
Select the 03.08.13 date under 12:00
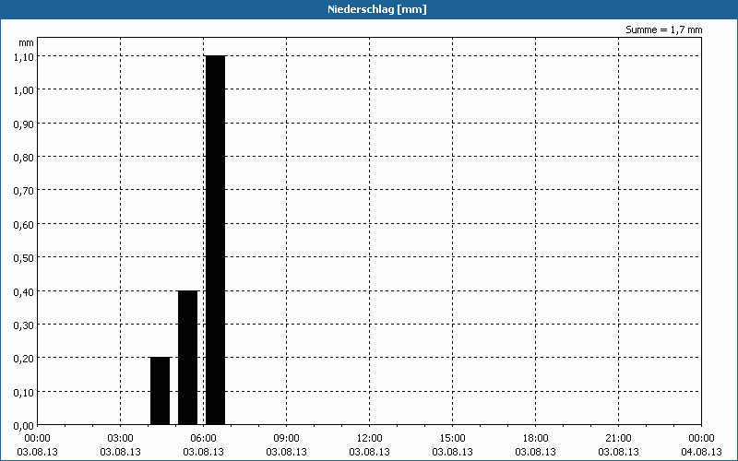370,452
